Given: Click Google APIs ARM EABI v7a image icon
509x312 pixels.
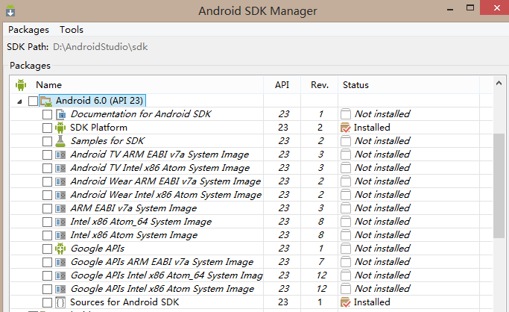Looking at the screenshot, I should [x=60, y=262].
